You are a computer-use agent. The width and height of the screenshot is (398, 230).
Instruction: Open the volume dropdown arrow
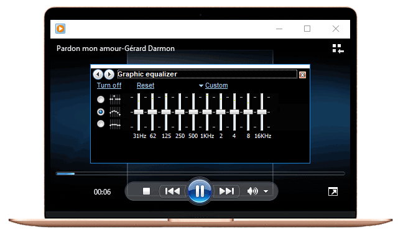(x=266, y=191)
